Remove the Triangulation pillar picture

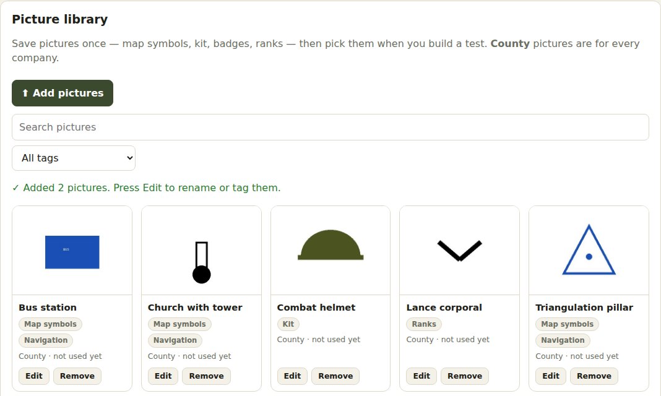point(594,376)
